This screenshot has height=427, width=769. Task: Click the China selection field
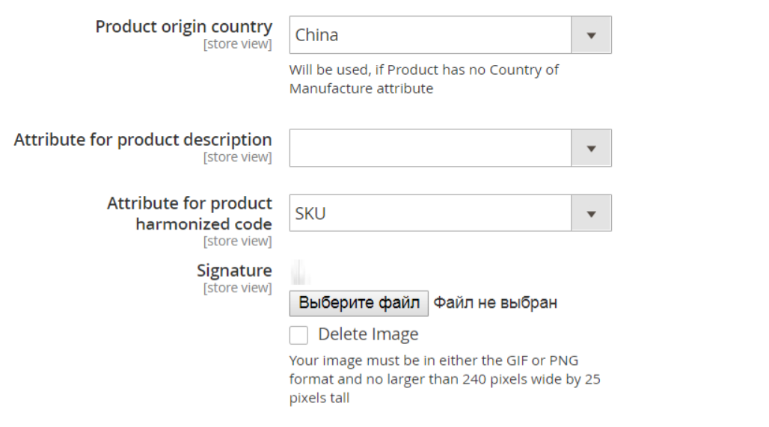450,35
